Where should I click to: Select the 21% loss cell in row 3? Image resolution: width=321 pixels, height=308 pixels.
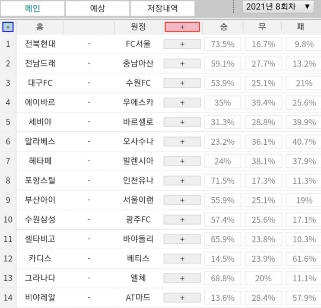pyautogui.click(x=304, y=83)
